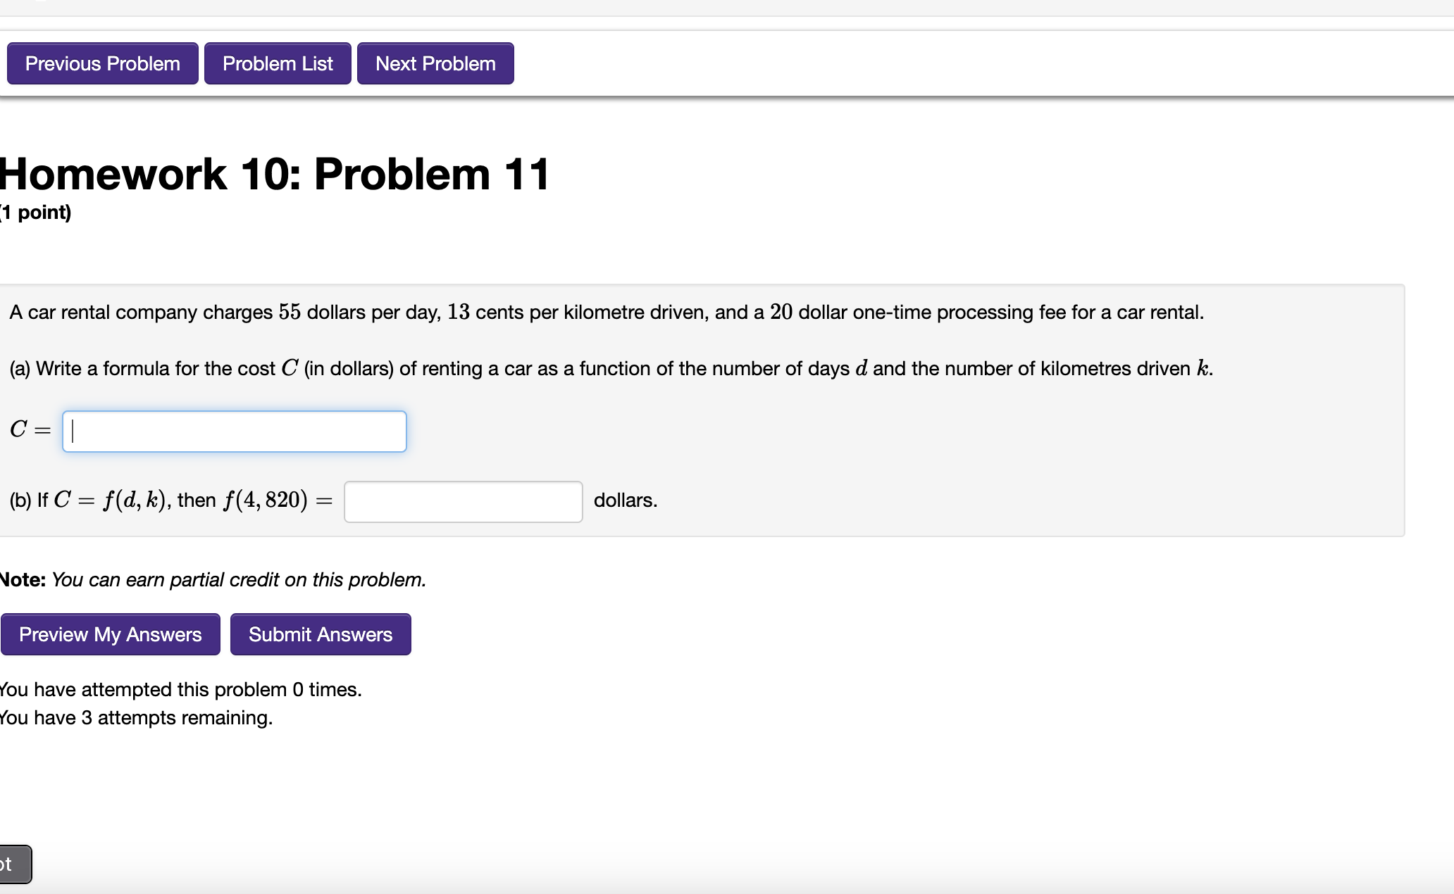This screenshot has height=894, width=1454.
Task: Click the partially visible gray button at bottom-left
Action: (14, 864)
